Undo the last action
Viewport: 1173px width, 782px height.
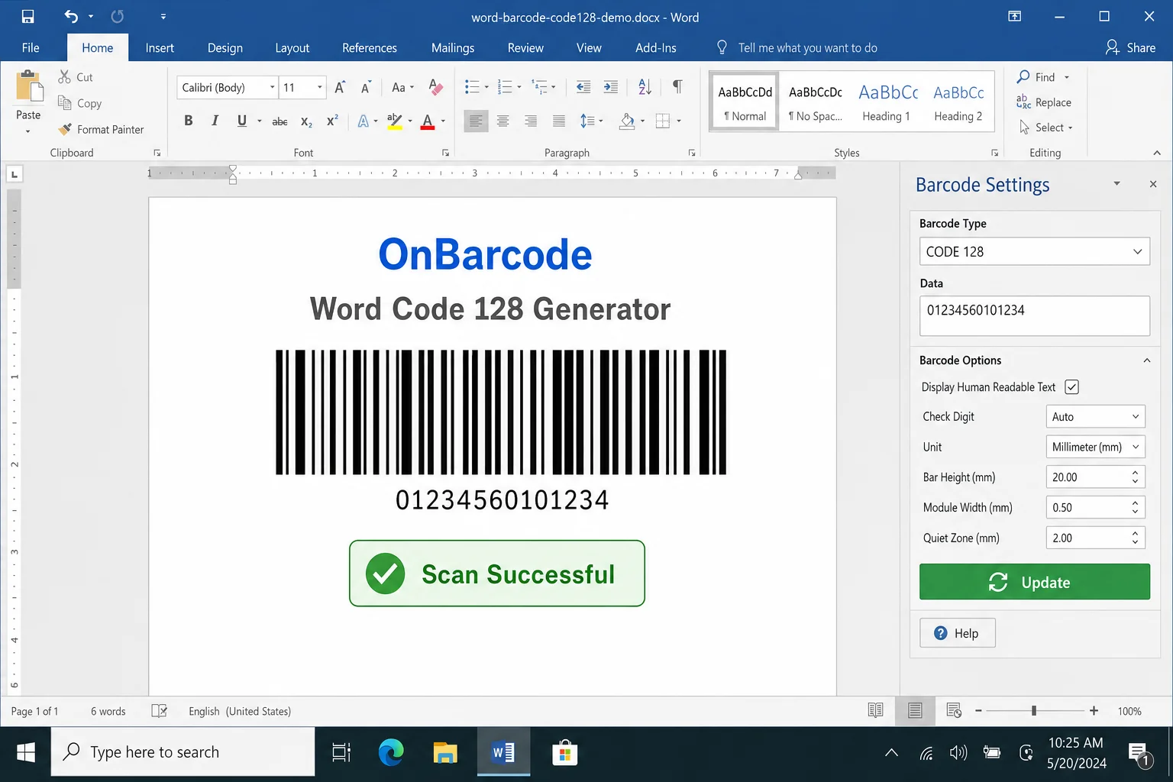coord(71,17)
